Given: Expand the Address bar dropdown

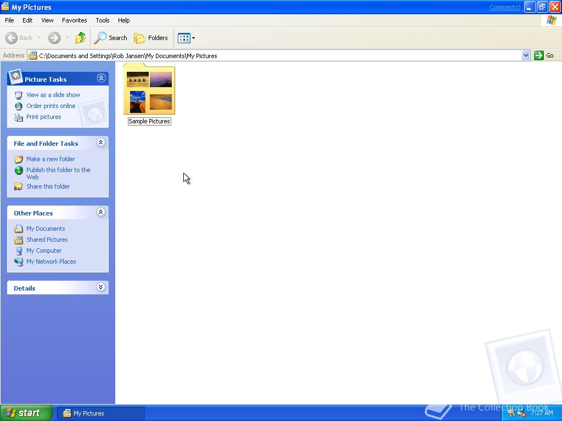Looking at the screenshot, I should [526, 55].
